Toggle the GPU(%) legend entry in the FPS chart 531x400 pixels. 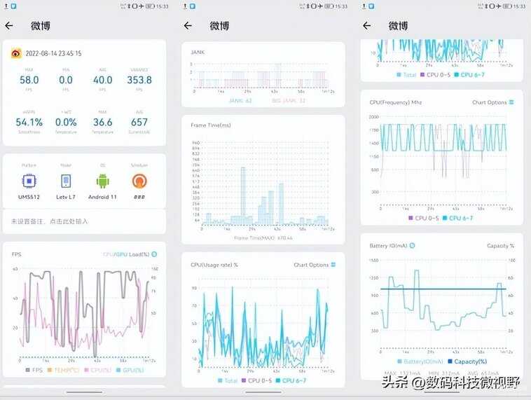(130, 370)
